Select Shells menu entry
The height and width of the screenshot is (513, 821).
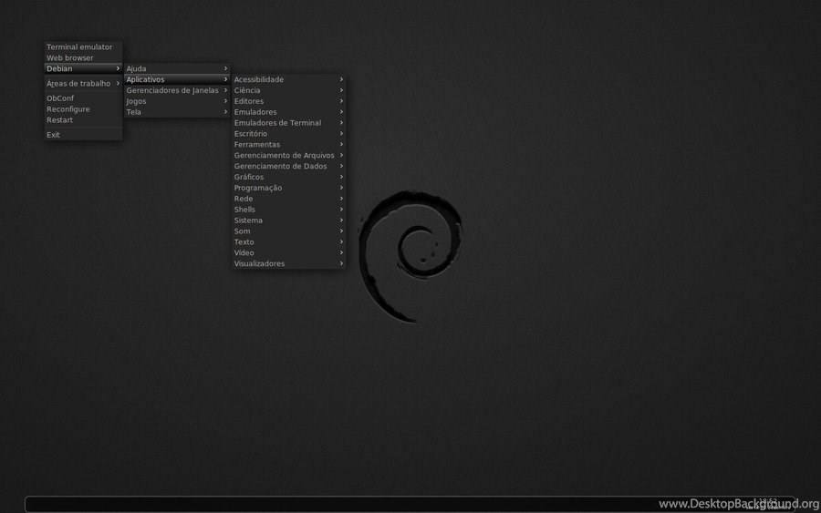click(288, 210)
